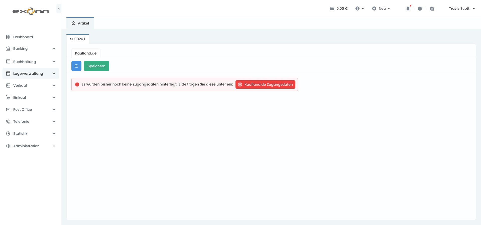Click the Lagerverwaltung box icon
Viewport: 481px width, 225px height.
coord(8,73)
